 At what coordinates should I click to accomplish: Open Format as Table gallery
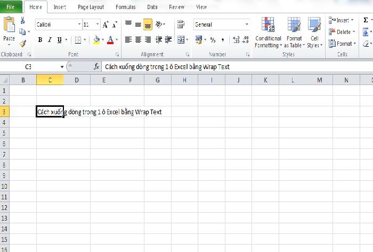point(294,32)
